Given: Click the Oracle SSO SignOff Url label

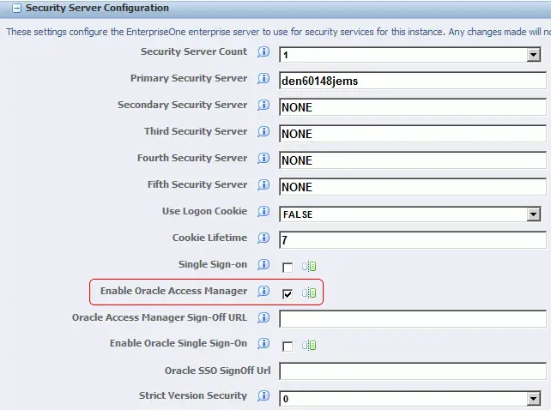Looking at the screenshot, I should [217, 371].
